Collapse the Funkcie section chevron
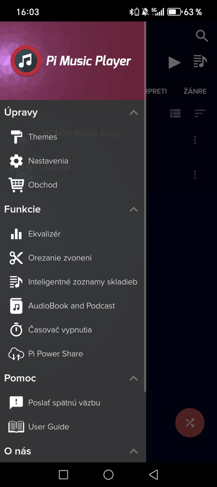The image size is (217, 487). pos(134,209)
